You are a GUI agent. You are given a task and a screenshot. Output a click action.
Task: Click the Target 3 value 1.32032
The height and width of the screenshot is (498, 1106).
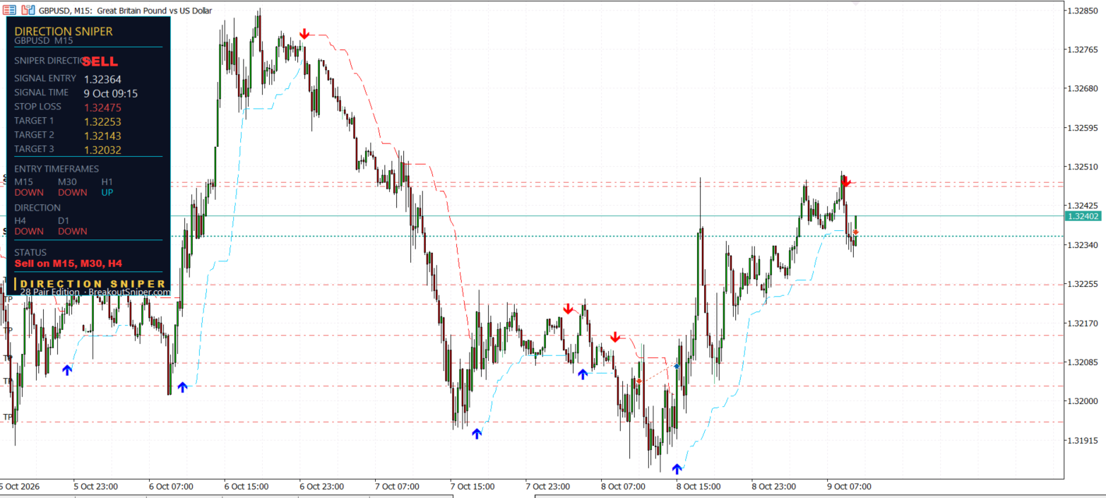click(102, 150)
